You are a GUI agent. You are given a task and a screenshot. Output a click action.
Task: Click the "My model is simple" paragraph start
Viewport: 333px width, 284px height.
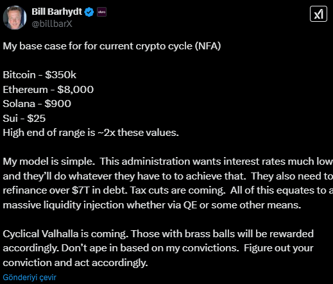pyautogui.click(x=49, y=162)
